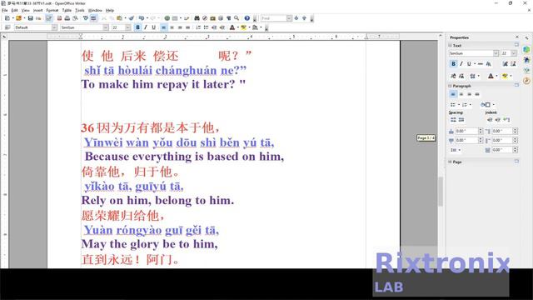The width and height of the screenshot is (533, 300).
Task: Insert a table from the toolbar
Action: click(174, 18)
